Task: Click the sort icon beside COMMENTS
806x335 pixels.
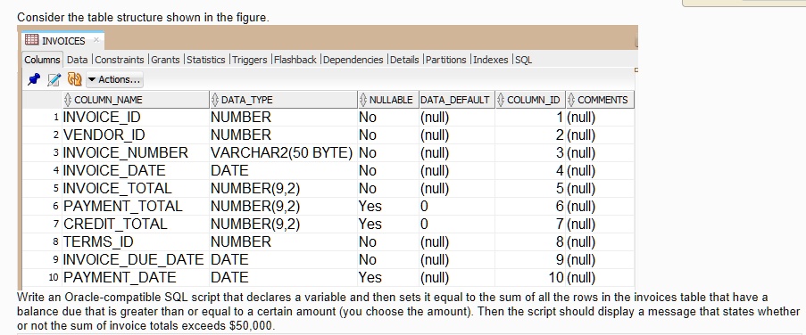Action: [571, 100]
